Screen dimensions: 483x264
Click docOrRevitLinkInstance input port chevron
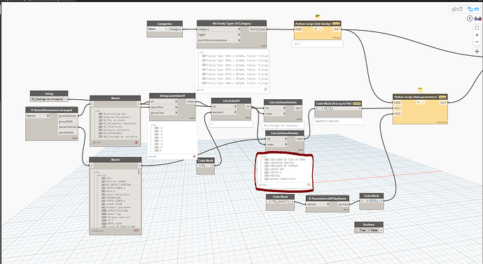click(239, 41)
